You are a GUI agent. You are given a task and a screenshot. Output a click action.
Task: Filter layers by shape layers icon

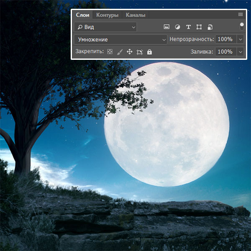tap(199, 27)
